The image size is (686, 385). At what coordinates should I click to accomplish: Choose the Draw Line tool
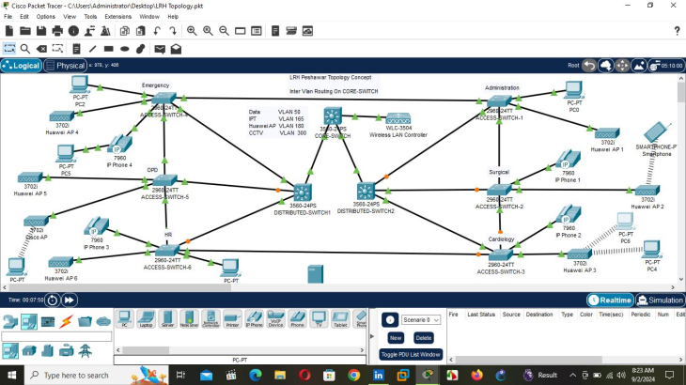[x=92, y=49]
